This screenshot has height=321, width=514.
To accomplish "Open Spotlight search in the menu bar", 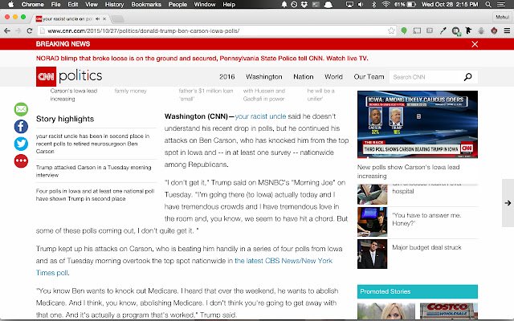I will pyautogui.click(x=488, y=4).
